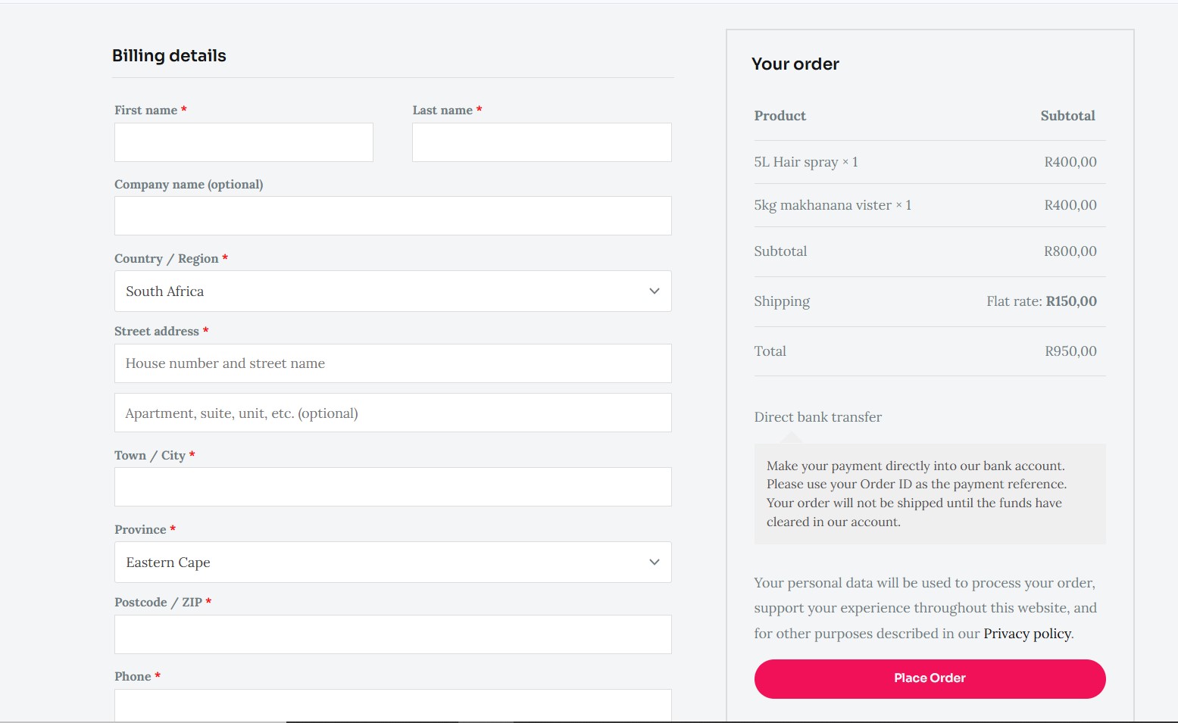
Task: Click the Your order heading
Action: pyautogui.click(x=795, y=64)
